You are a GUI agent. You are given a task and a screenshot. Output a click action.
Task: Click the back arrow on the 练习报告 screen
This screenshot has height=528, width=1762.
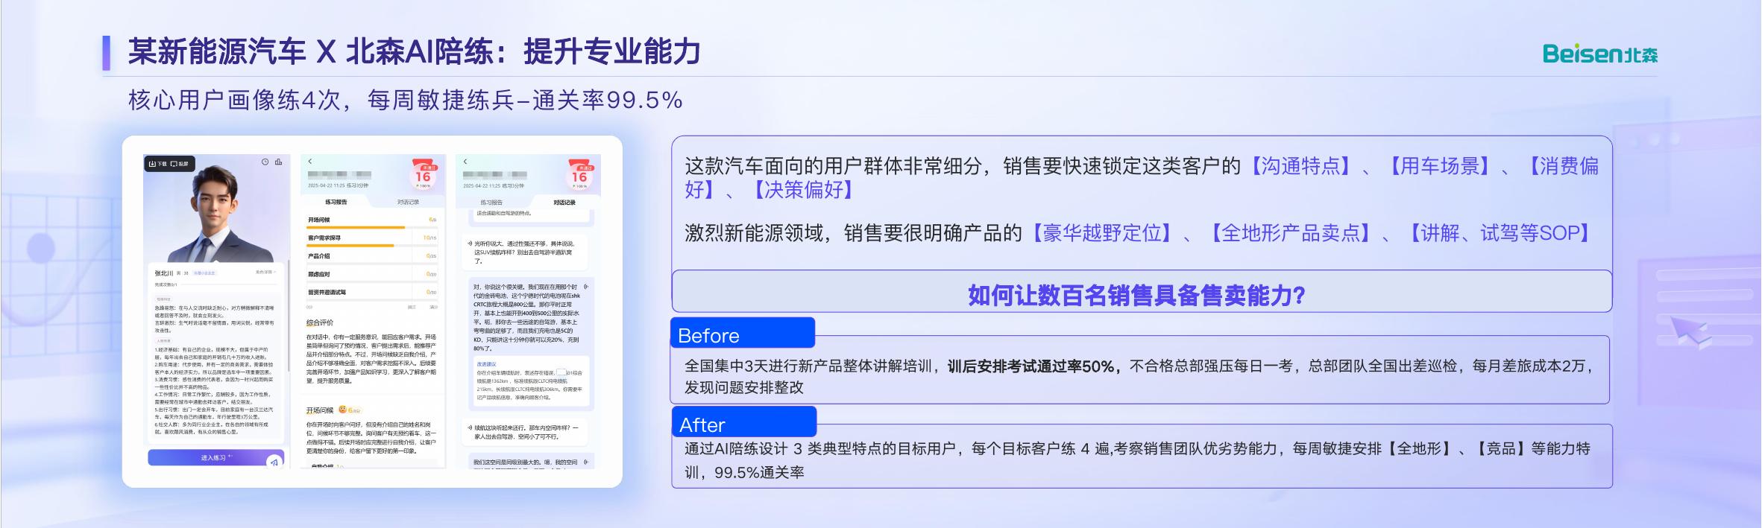coord(309,160)
